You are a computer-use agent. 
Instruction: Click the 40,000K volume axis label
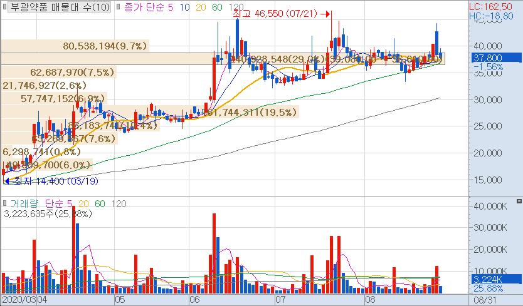pos(490,207)
